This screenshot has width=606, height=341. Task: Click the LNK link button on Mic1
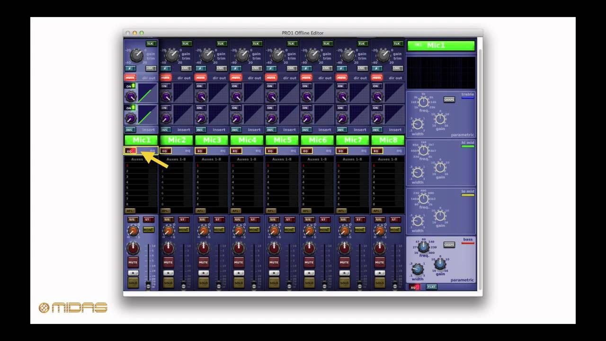tap(151, 68)
